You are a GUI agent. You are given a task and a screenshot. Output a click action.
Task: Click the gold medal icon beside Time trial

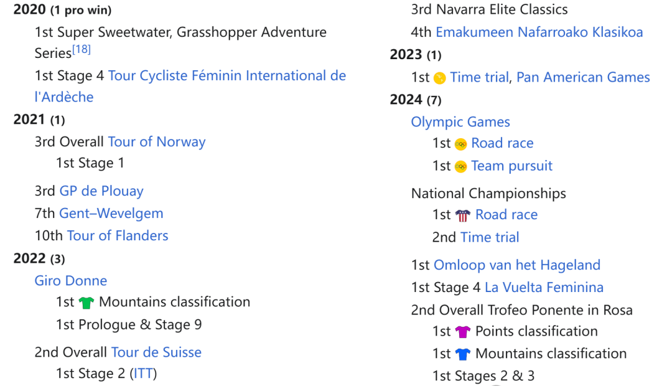click(439, 78)
